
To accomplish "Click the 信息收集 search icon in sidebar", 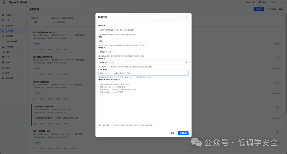I will coord(3,26).
